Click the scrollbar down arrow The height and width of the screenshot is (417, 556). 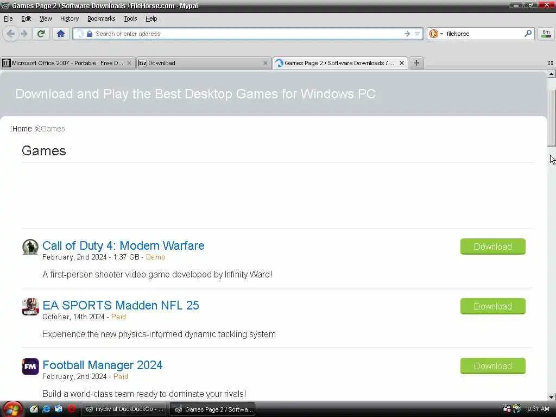pos(551,397)
